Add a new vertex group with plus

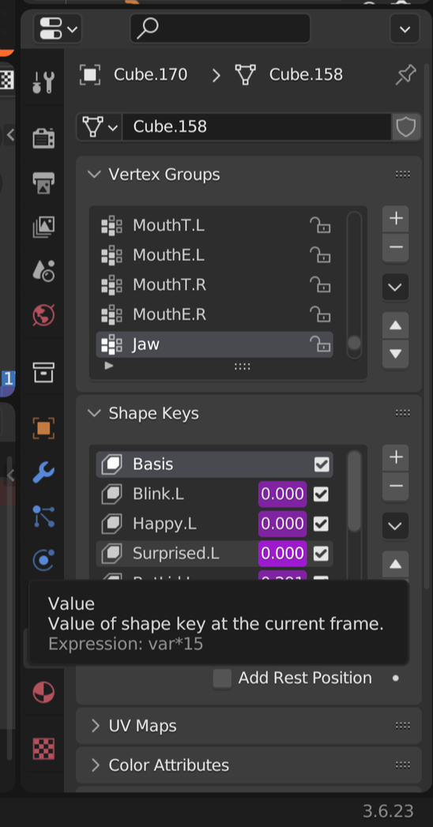tap(396, 218)
